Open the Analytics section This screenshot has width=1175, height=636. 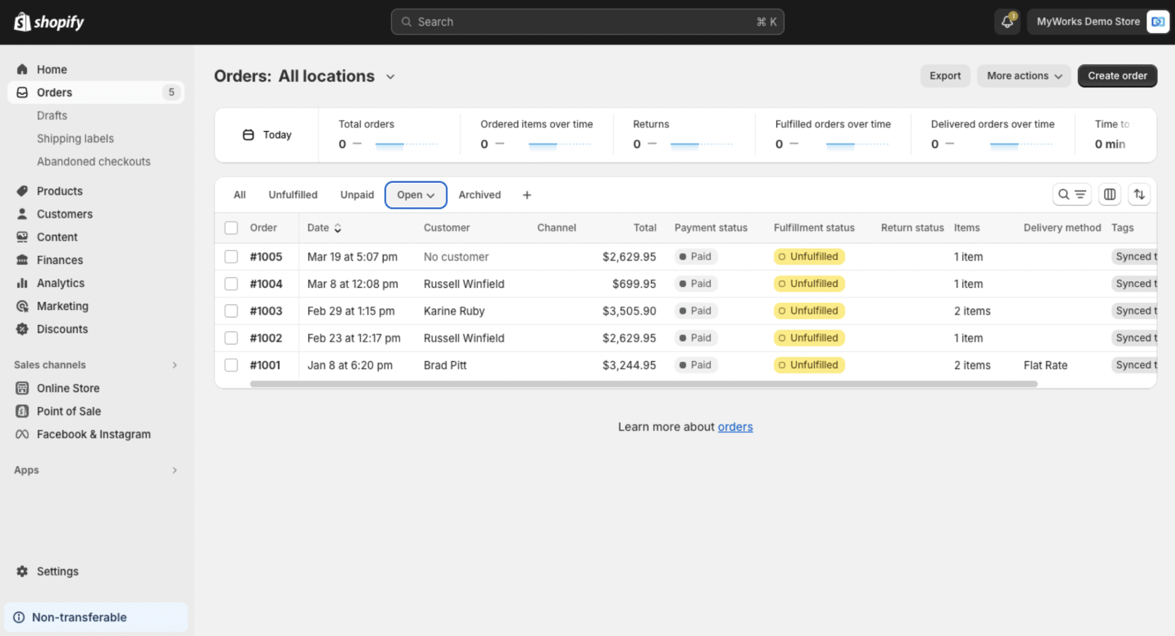click(60, 283)
